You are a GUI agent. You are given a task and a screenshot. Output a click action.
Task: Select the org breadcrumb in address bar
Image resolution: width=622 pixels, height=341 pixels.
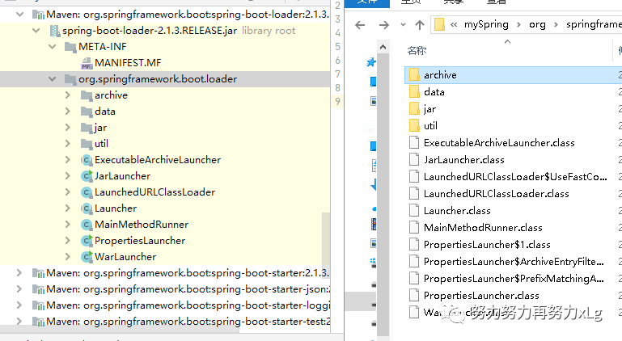coord(538,24)
